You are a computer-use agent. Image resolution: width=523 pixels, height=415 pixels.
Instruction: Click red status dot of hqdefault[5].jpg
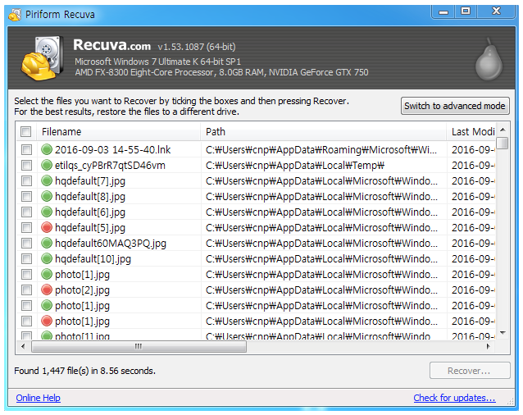[47, 227]
